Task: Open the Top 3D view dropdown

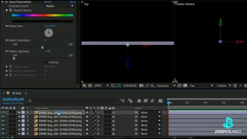Action: pos(201,86)
